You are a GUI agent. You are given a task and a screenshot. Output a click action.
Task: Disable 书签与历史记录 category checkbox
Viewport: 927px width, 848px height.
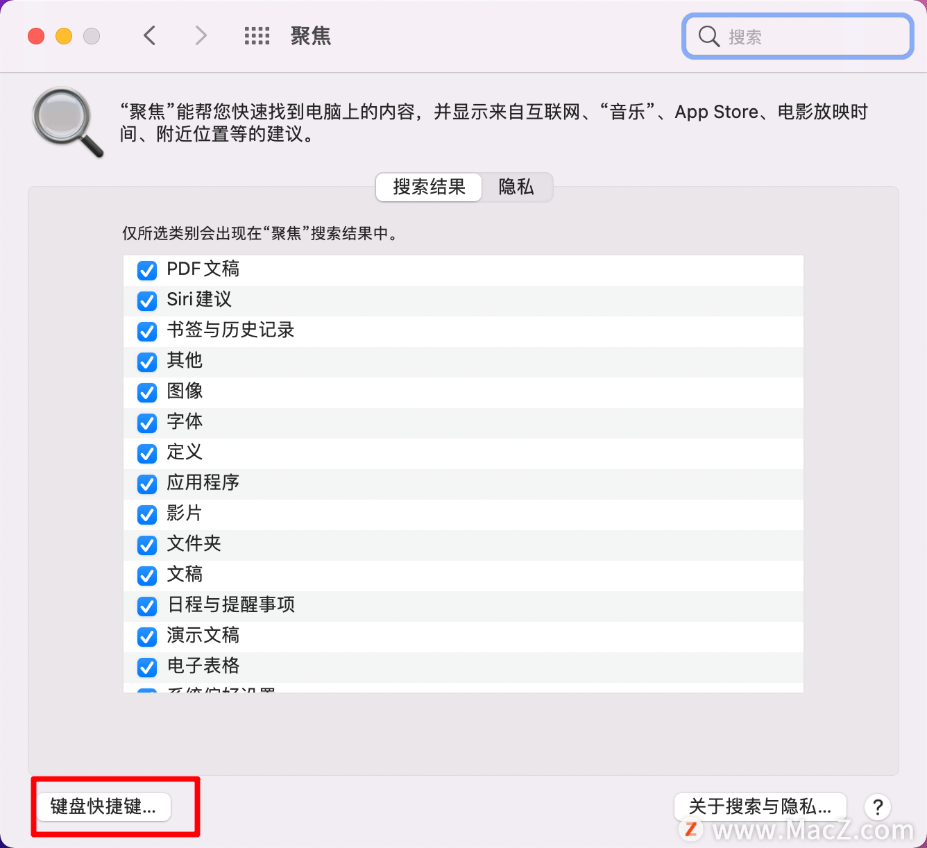click(147, 331)
